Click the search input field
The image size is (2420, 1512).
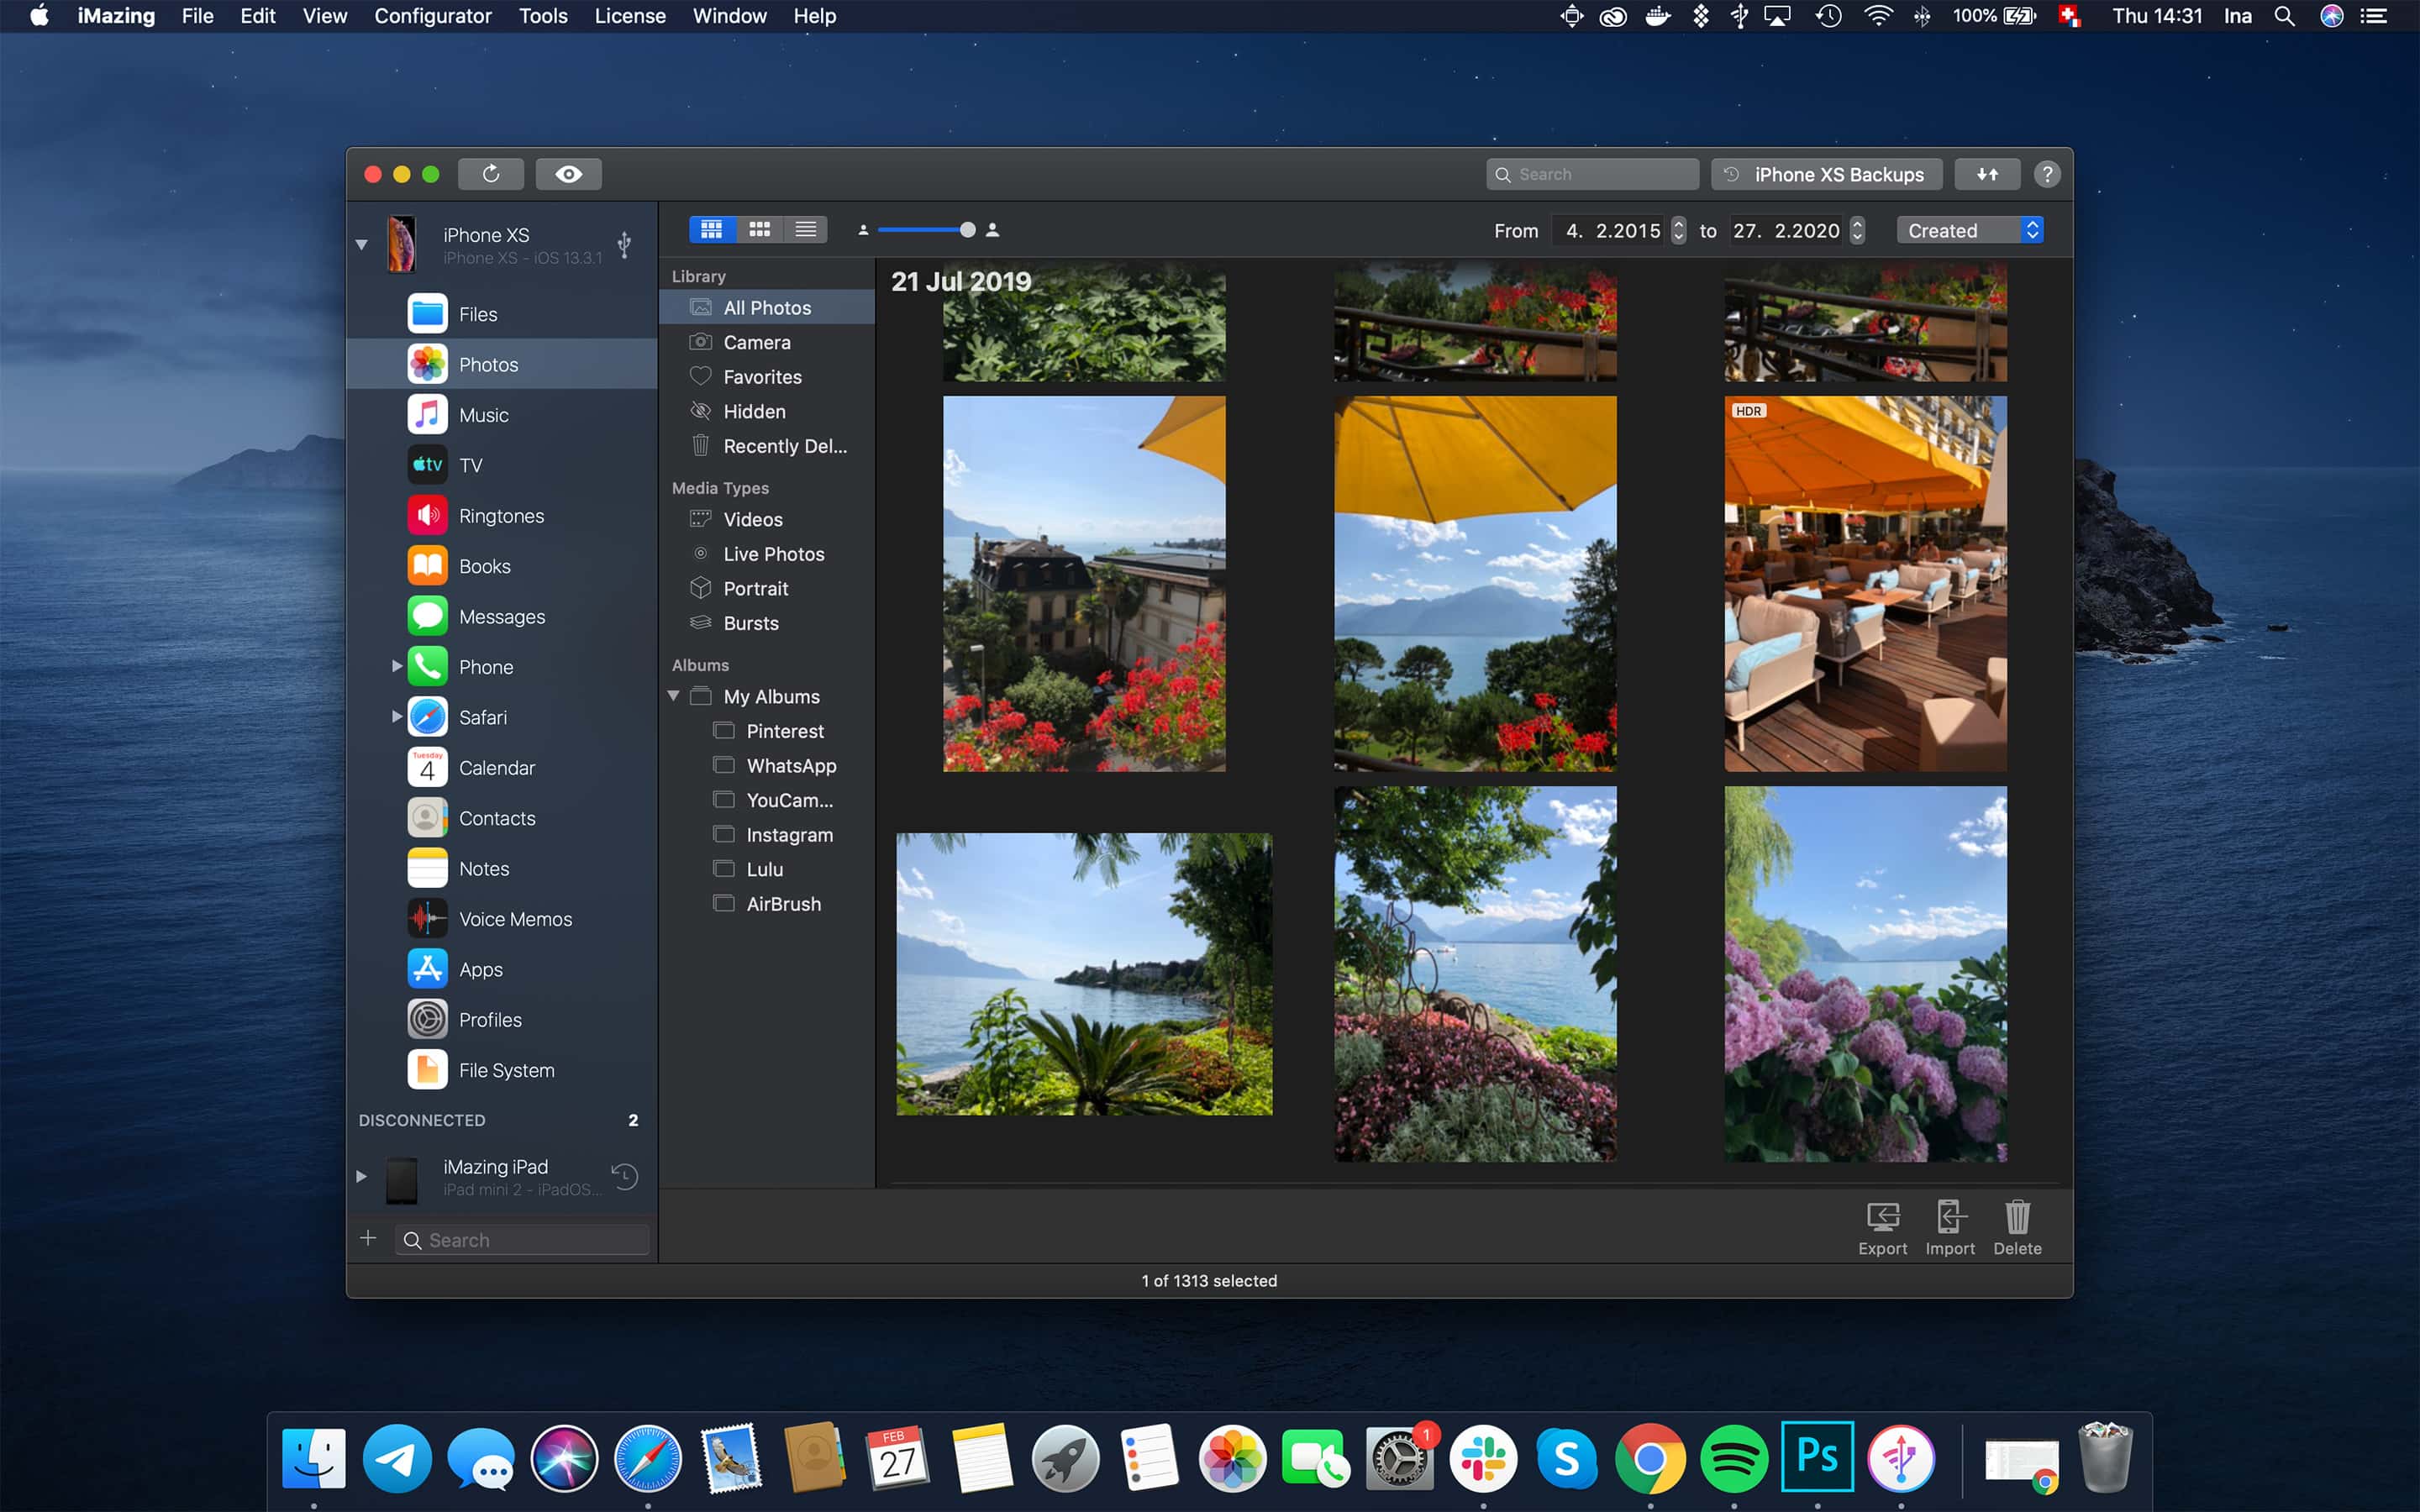1591,174
